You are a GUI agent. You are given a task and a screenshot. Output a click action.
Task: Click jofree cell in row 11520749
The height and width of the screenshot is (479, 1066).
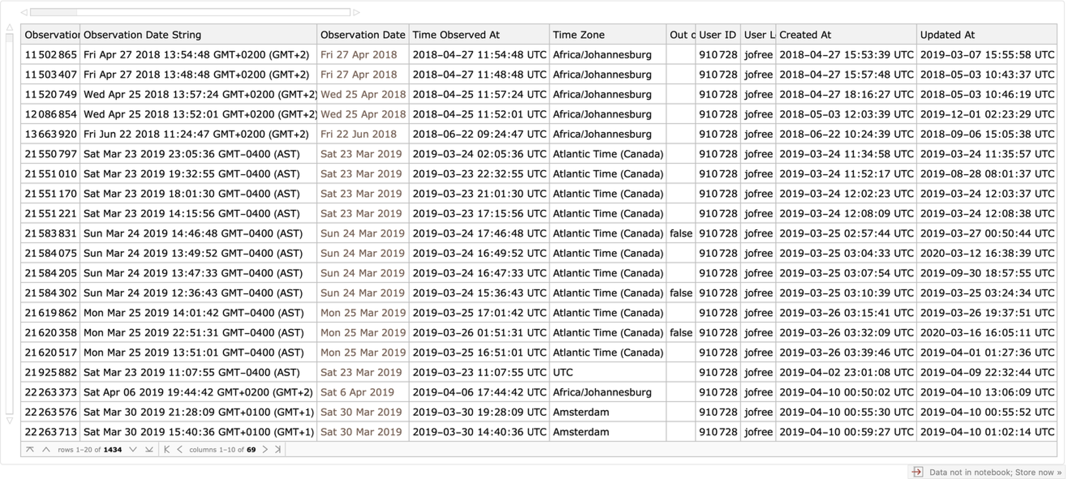[758, 94]
